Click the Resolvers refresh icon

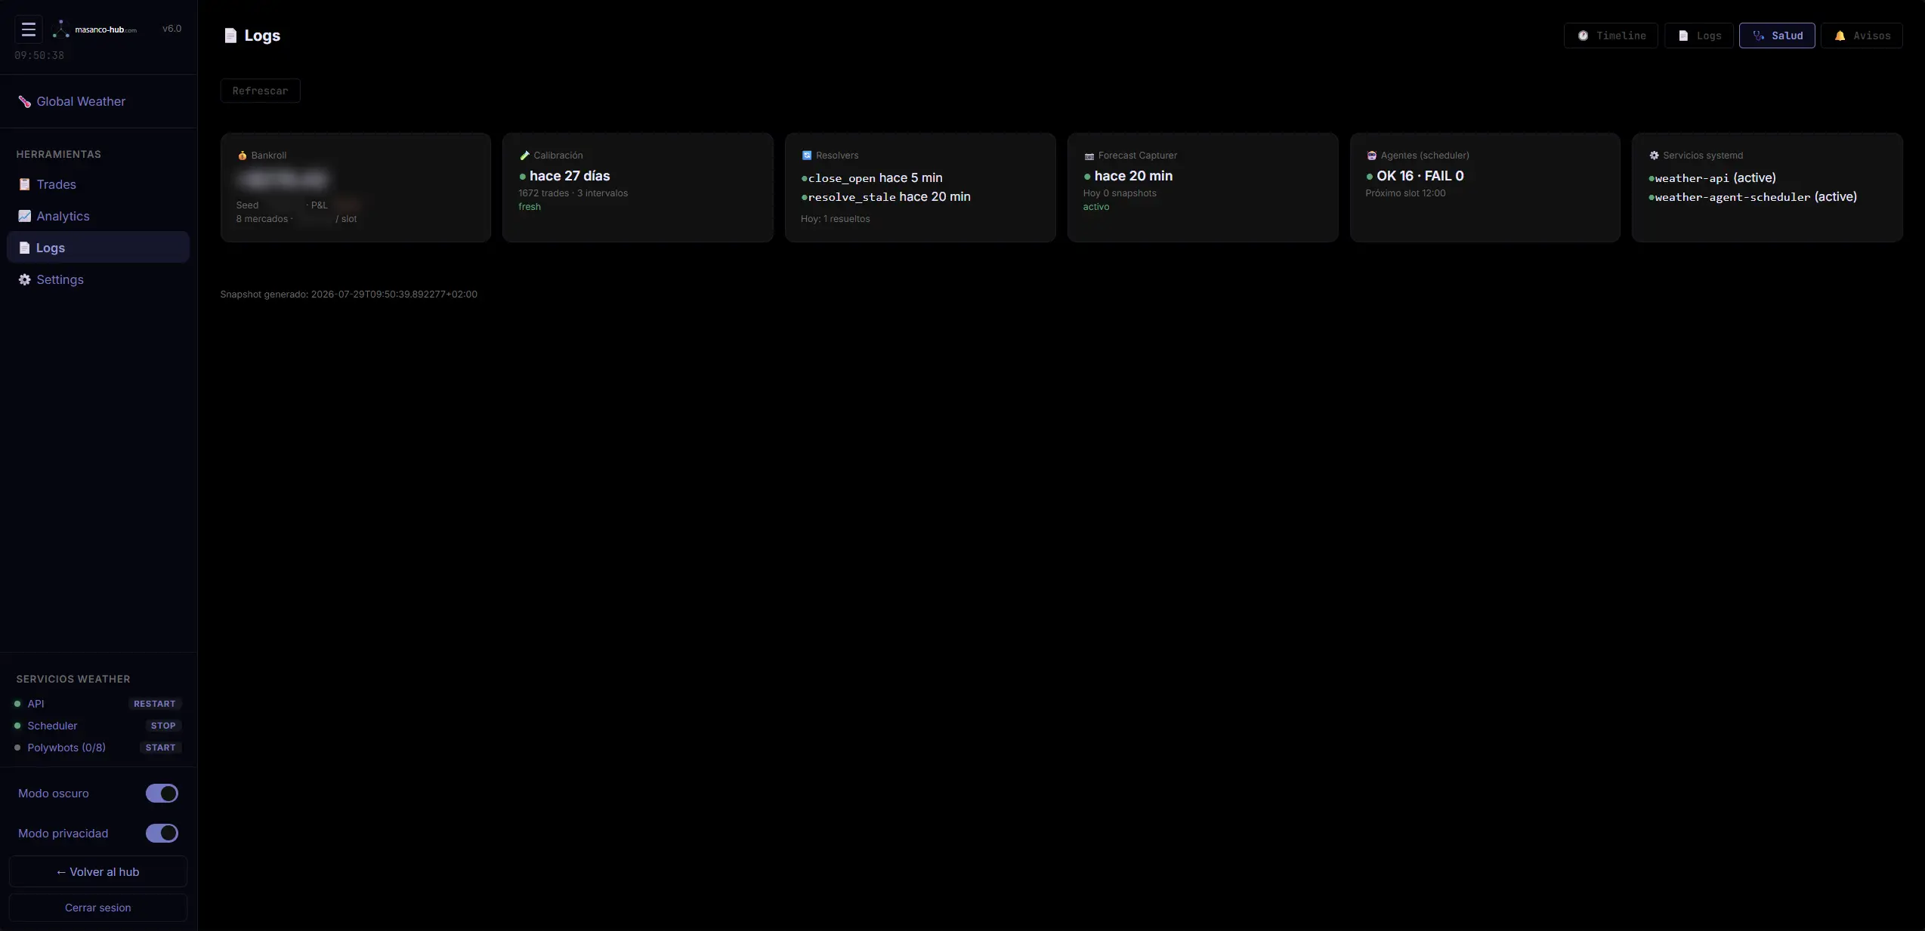point(807,156)
